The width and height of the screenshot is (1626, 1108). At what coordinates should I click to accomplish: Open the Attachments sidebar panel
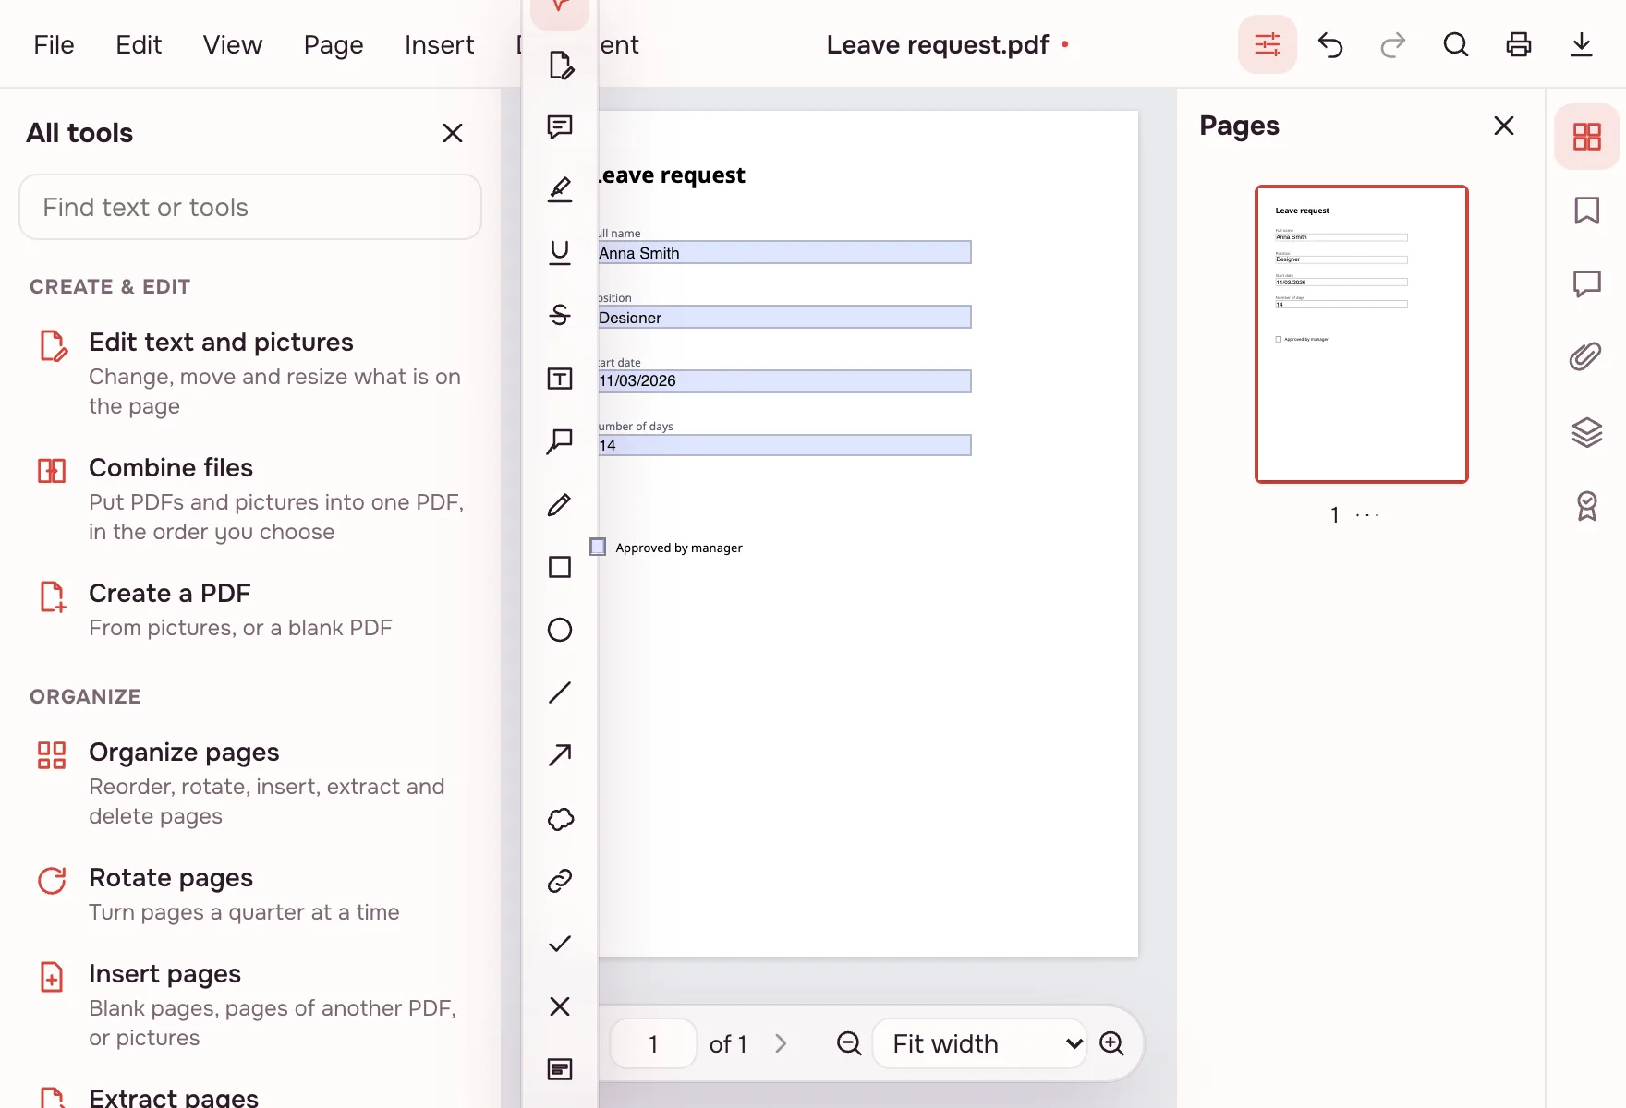pyautogui.click(x=1587, y=357)
